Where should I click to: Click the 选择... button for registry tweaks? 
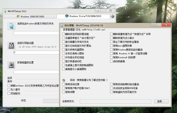[161, 101]
